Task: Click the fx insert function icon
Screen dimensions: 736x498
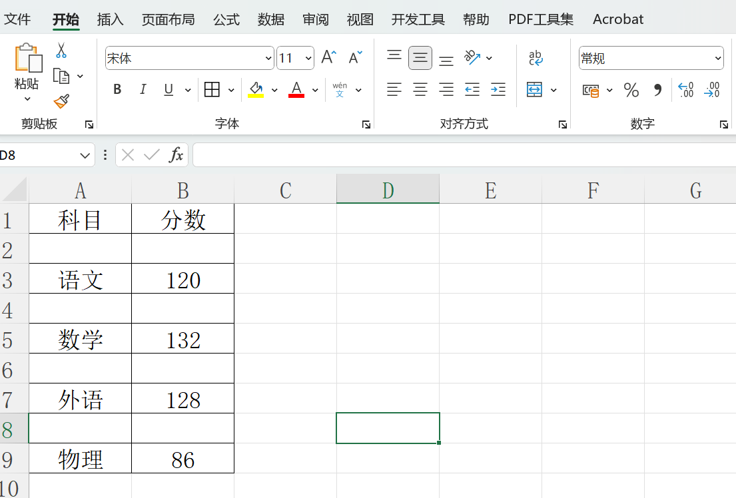Action: pyautogui.click(x=176, y=155)
